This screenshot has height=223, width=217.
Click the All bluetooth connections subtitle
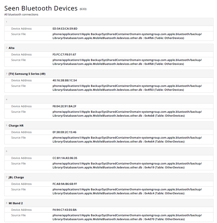(21, 14)
